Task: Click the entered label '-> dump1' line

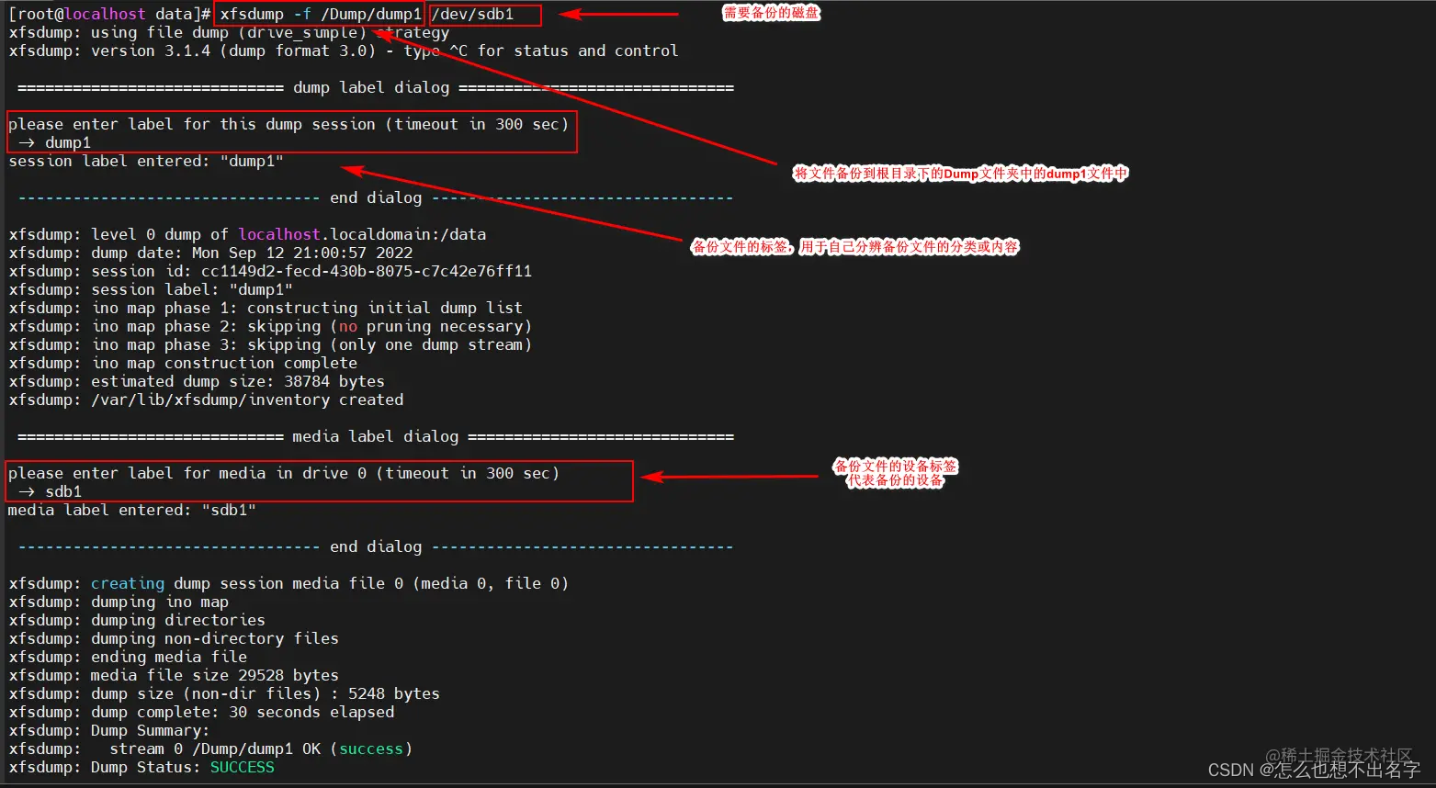Action: (x=54, y=142)
